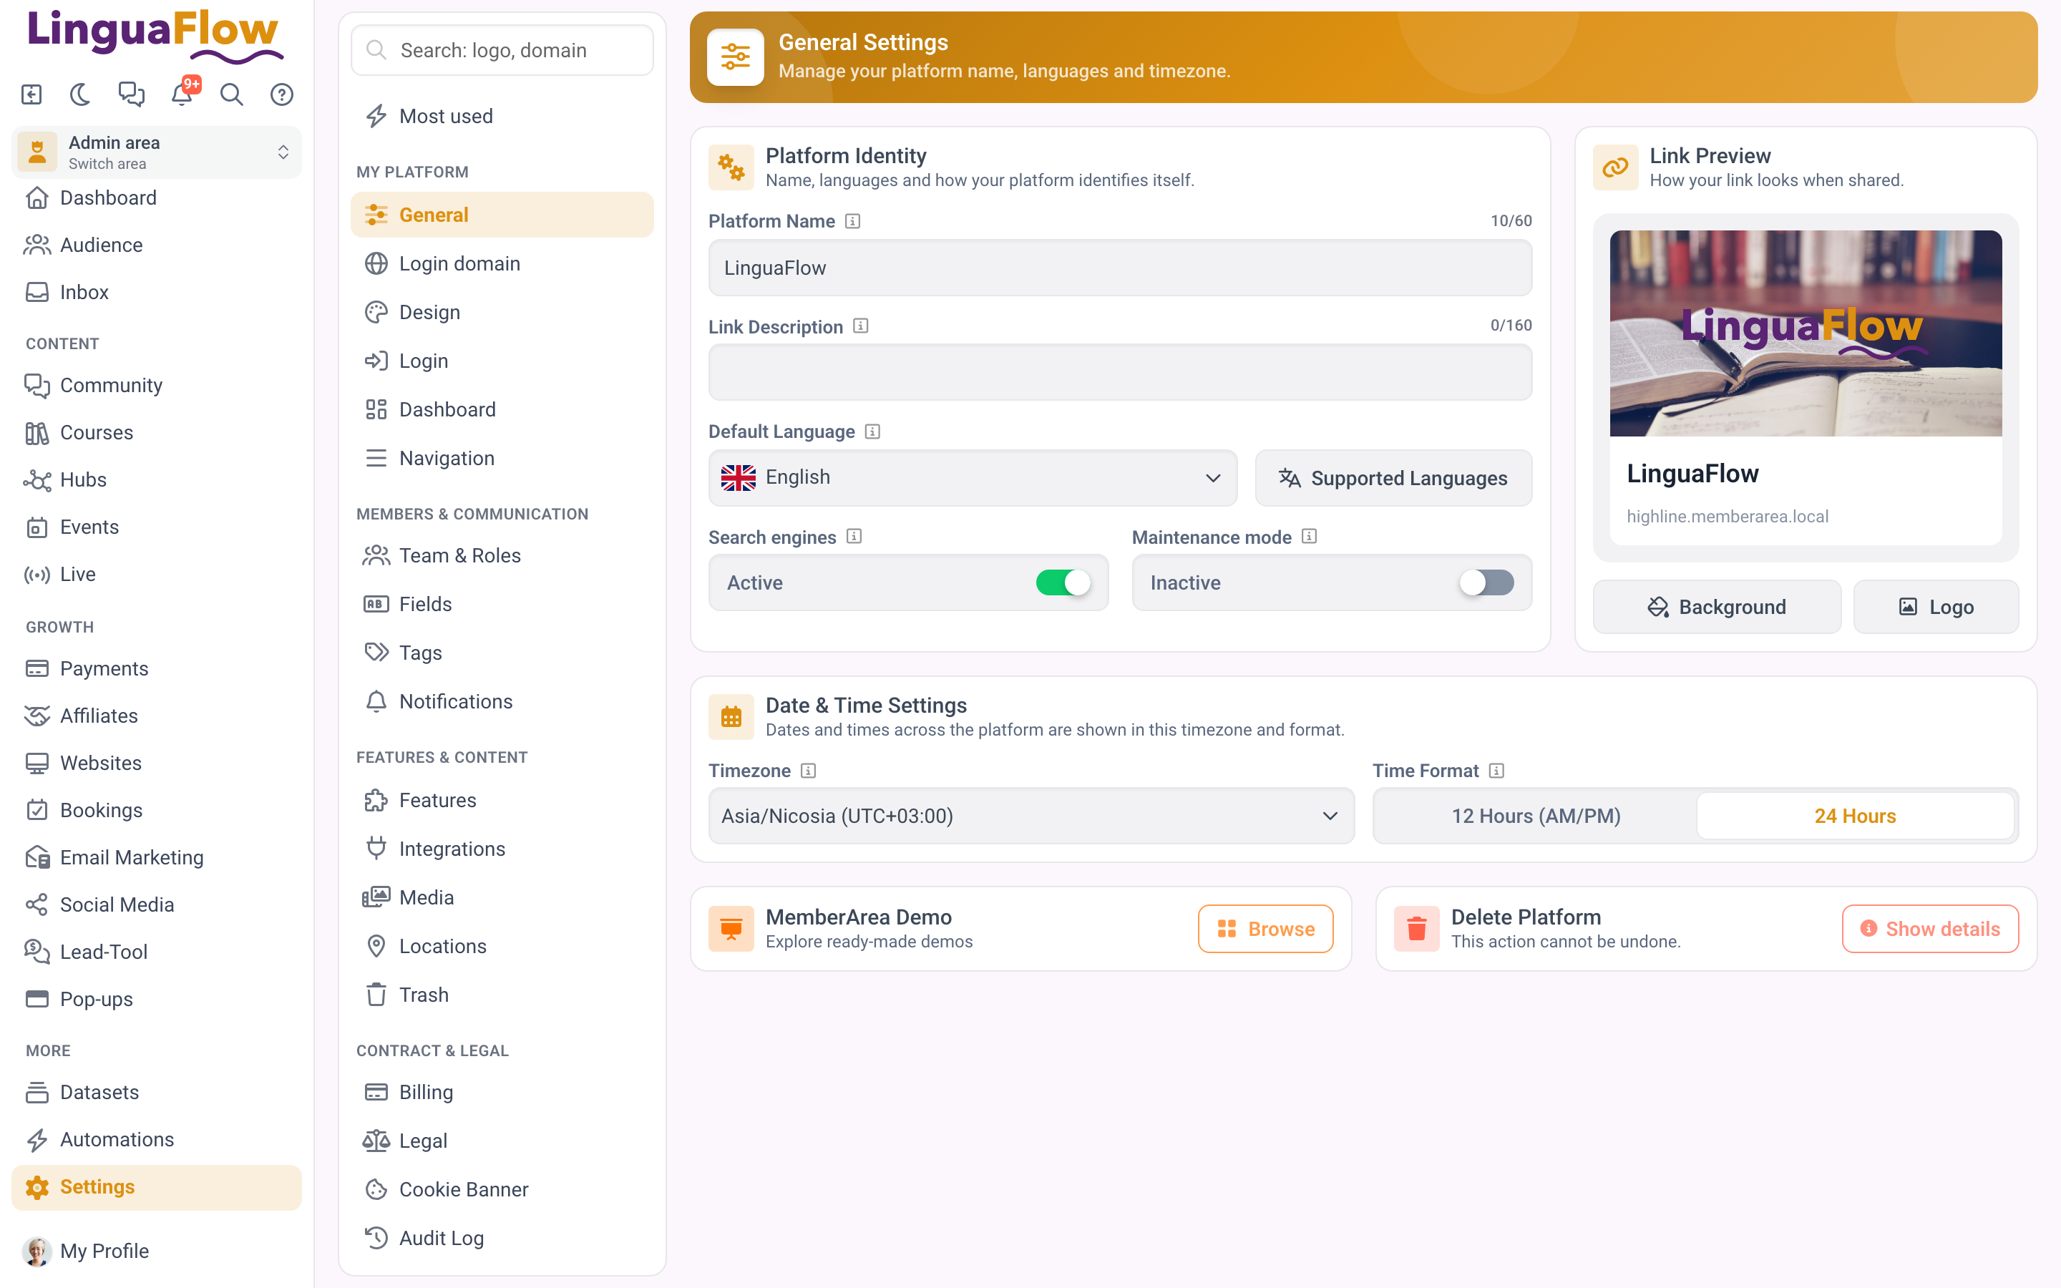The width and height of the screenshot is (2061, 1288).
Task: Click the Logo button under link preview
Action: tap(1936, 607)
